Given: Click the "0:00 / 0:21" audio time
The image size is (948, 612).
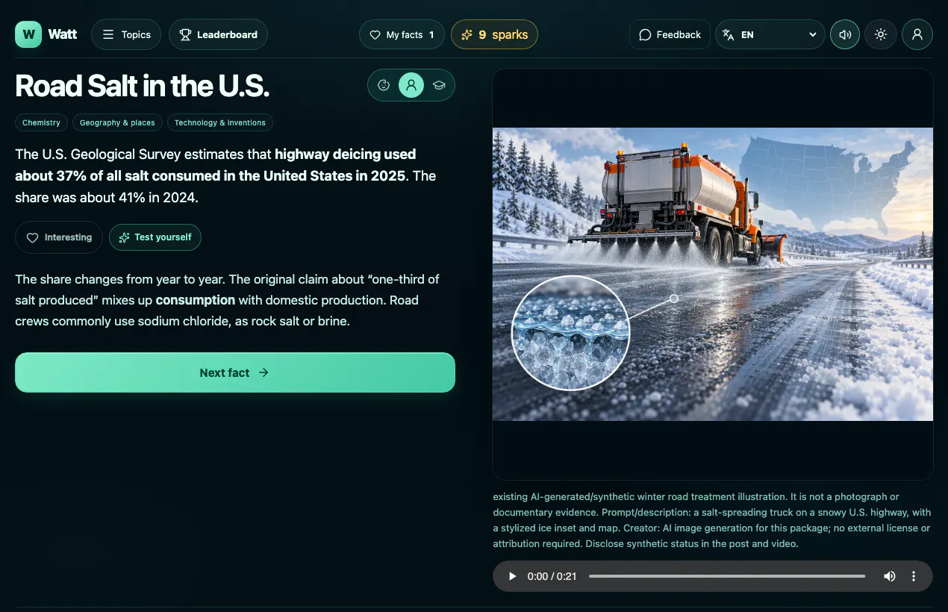Looking at the screenshot, I should 553,576.
